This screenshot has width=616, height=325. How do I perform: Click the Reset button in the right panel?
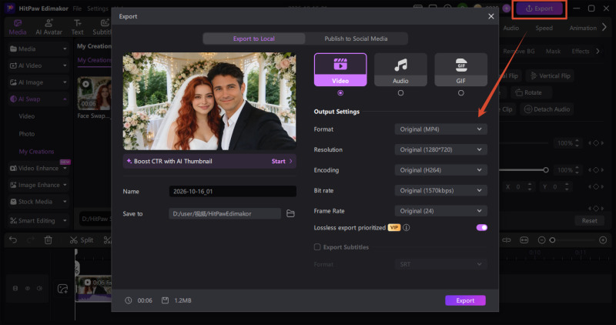pos(589,221)
